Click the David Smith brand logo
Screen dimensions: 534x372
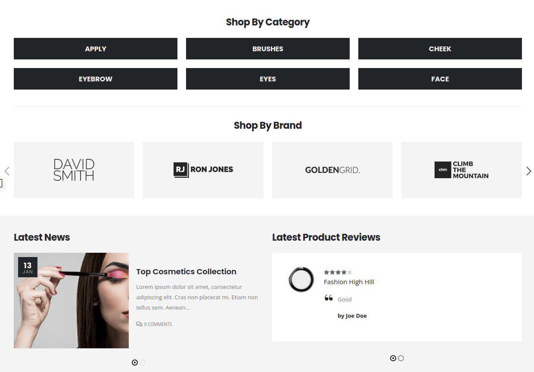tap(74, 170)
